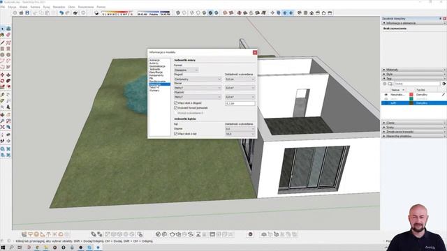Click the pencil icon on first tag row

click(x=444, y=95)
